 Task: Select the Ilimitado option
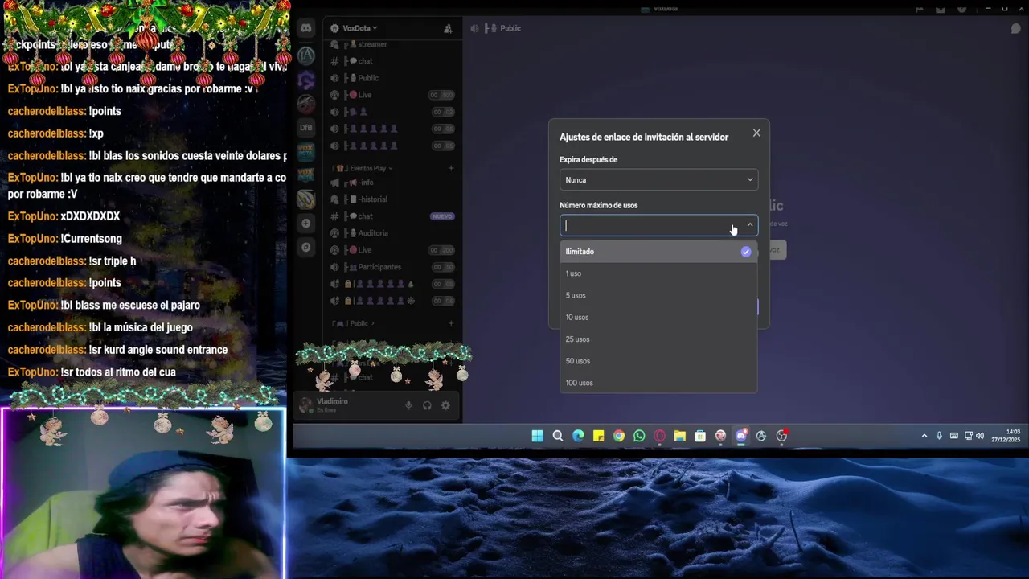(658, 252)
